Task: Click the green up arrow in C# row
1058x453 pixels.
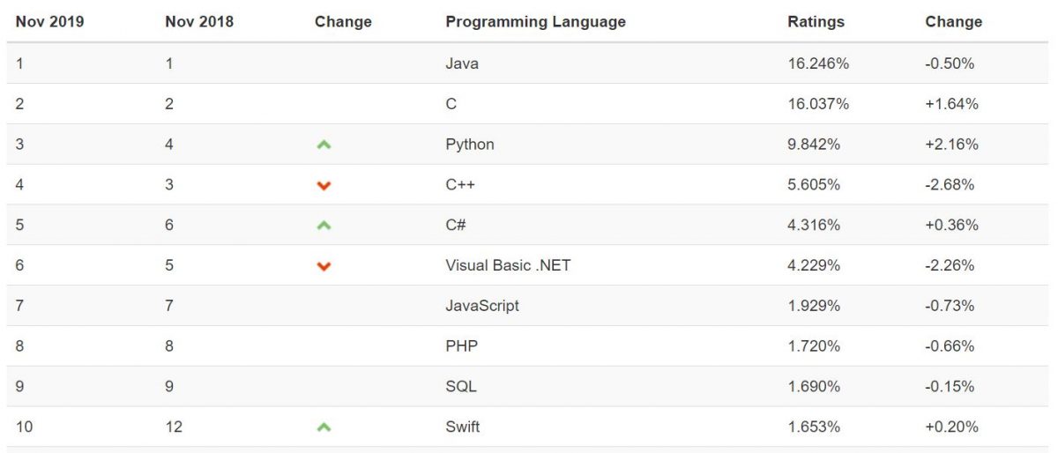Action: [324, 226]
